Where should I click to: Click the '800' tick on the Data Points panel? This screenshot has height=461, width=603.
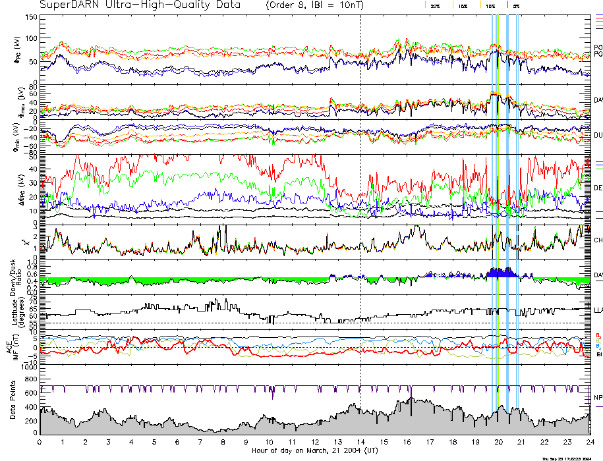pyautogui.click(x=31, y=379)
